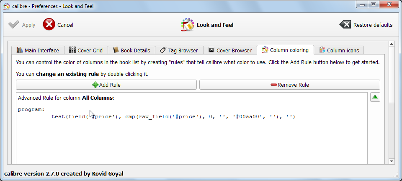
Task: Select the Tag Browser tab
Action: 179,50
